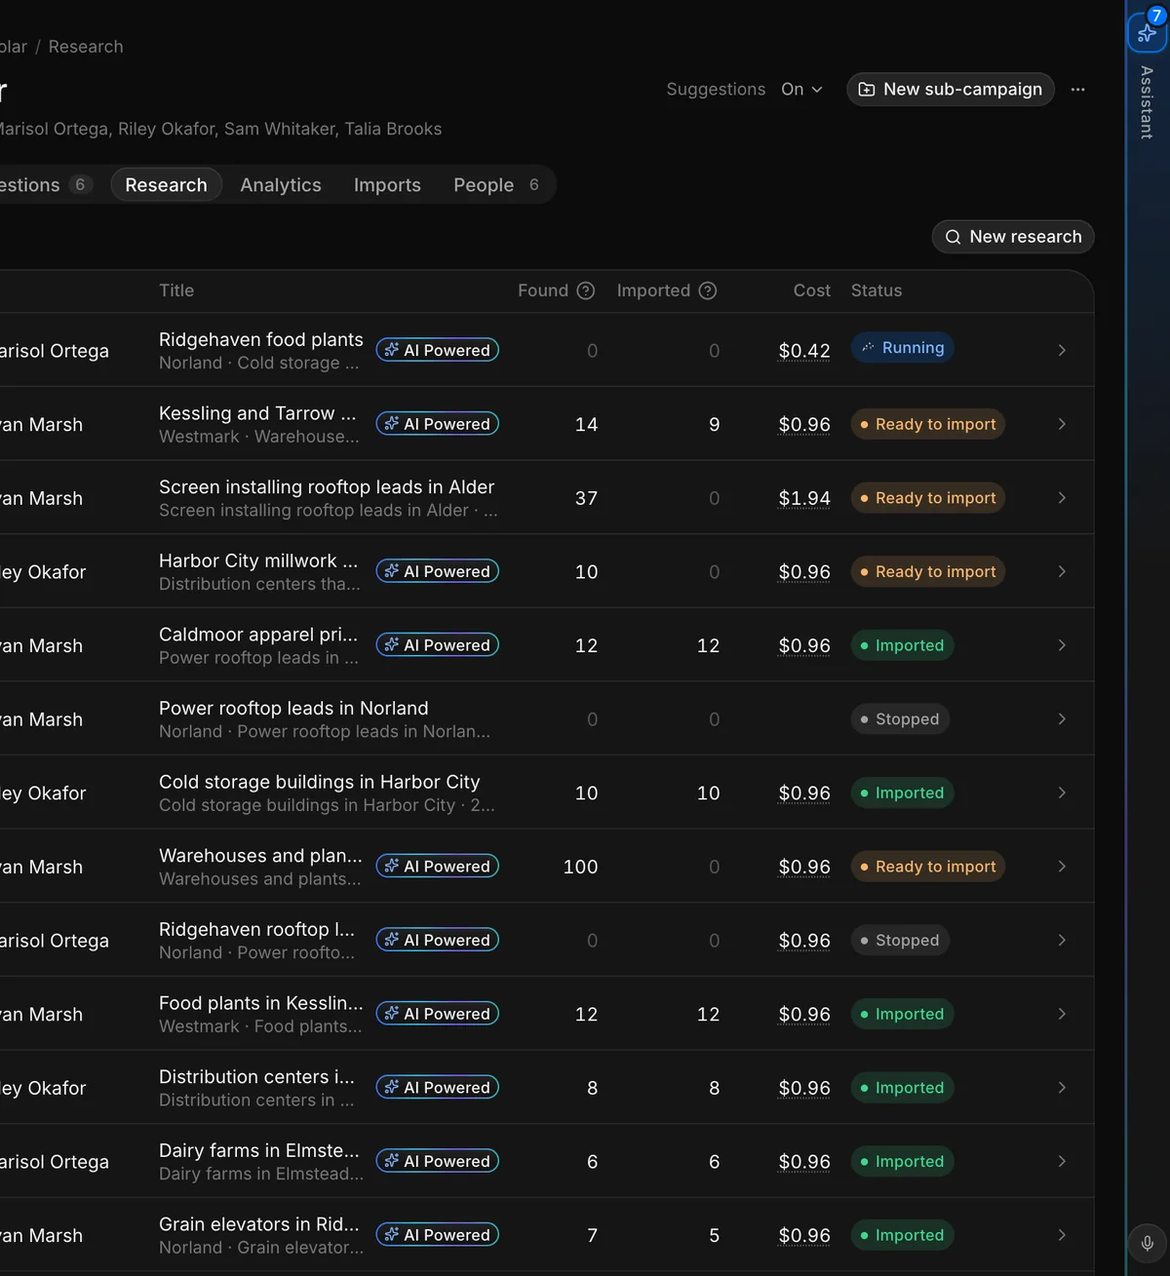Click the New research button

(x=1013, y=237)
